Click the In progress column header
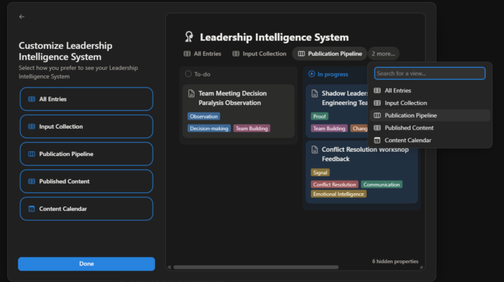Screen dimensions: 504x282 click(x=328, y=74)
